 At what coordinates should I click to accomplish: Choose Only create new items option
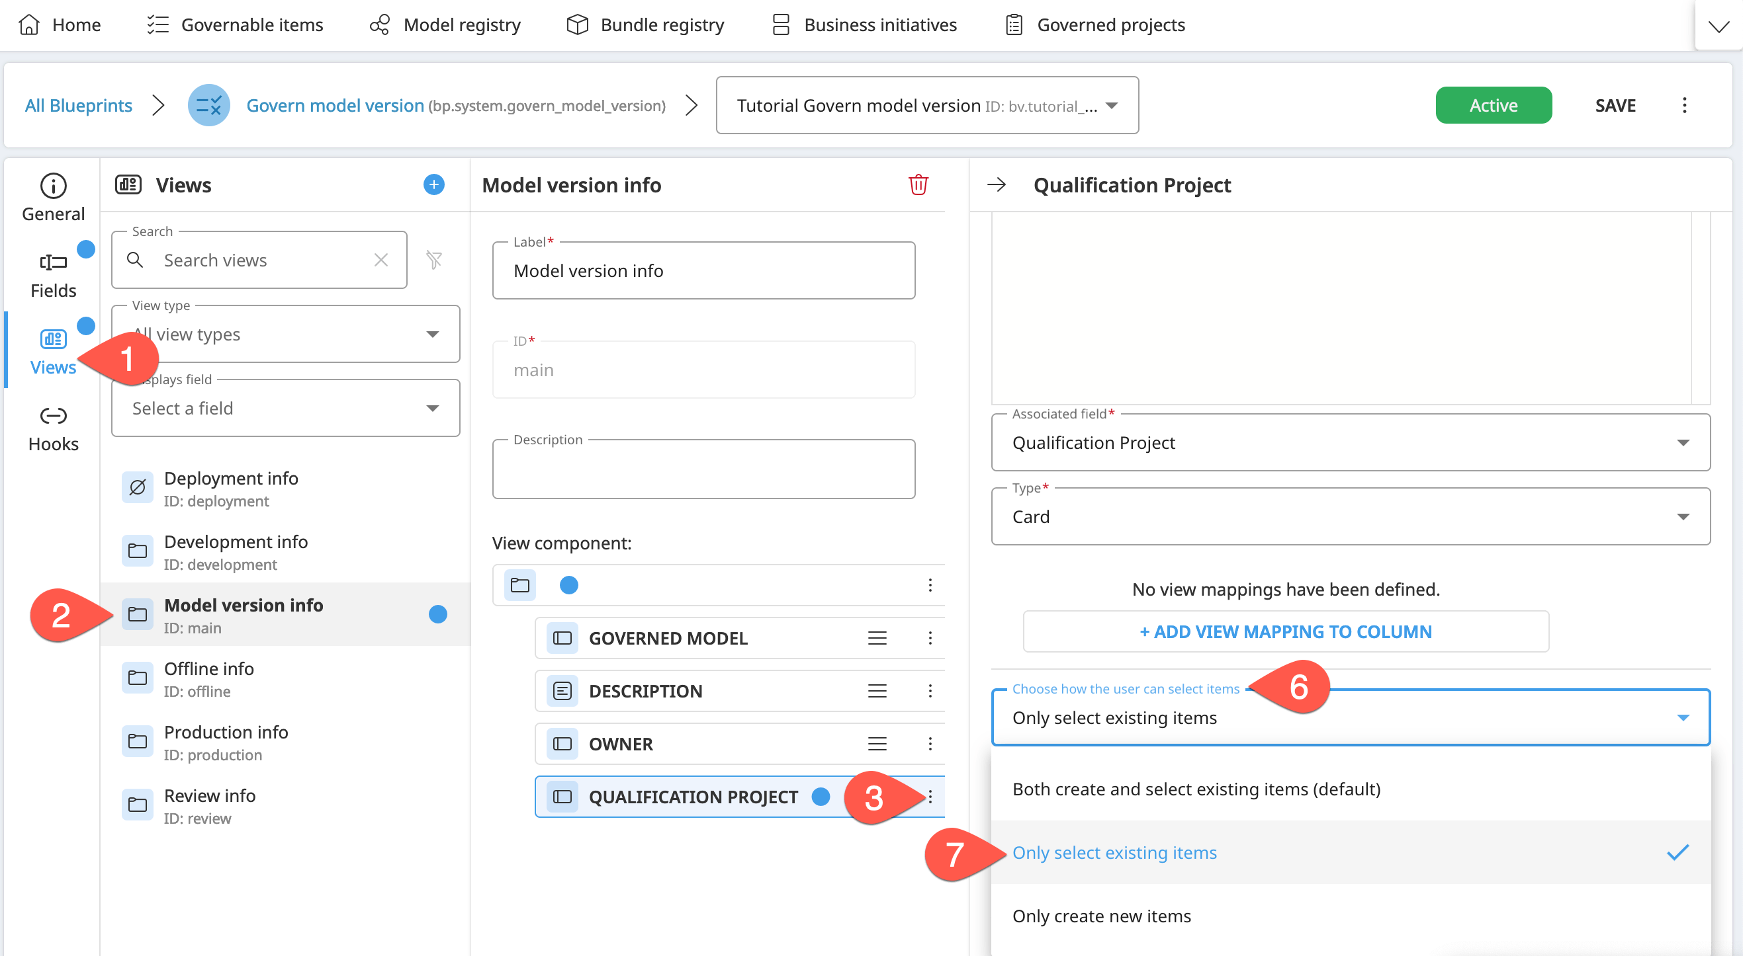(1351, 916)
